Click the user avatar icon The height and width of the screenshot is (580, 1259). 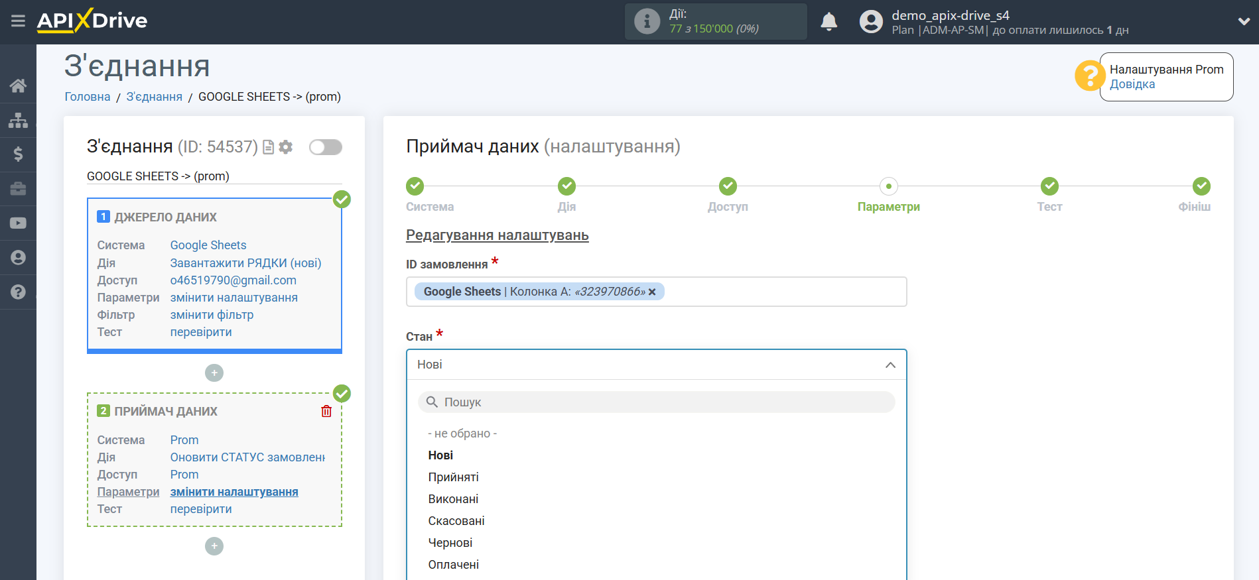pyautogui.click(x=871, y=22)
